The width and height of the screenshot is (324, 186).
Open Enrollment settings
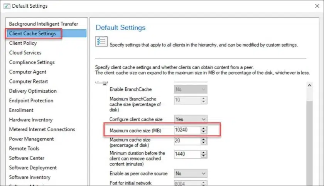point(21,110)
